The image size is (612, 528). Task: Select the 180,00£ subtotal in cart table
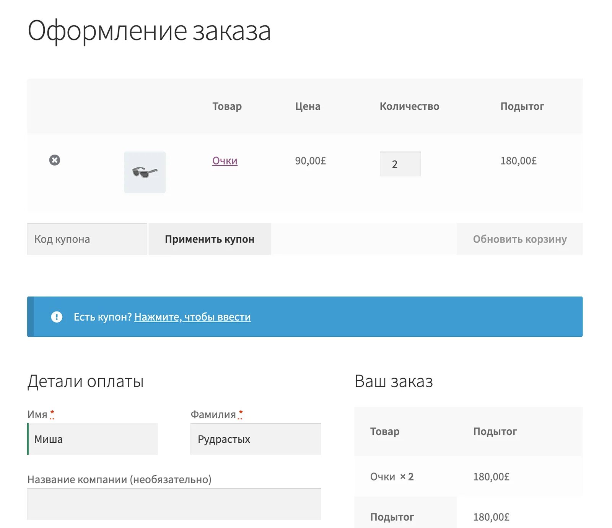(x=518, y=161)
